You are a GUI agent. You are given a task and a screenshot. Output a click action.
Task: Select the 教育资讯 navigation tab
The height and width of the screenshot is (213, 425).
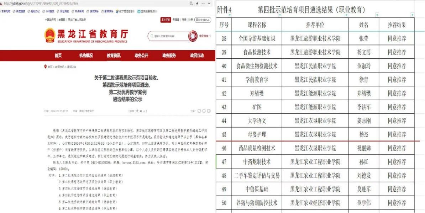[x=114, y=55]
